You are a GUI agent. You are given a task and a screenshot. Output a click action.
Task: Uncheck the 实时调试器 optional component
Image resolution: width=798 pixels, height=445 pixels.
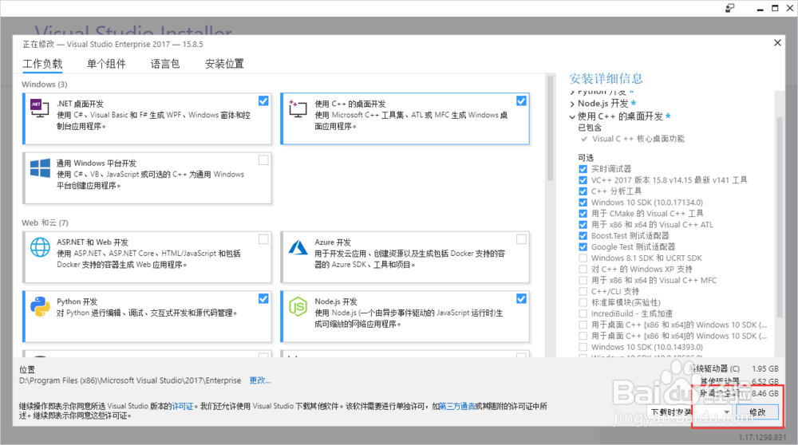[x=583, y=169]
